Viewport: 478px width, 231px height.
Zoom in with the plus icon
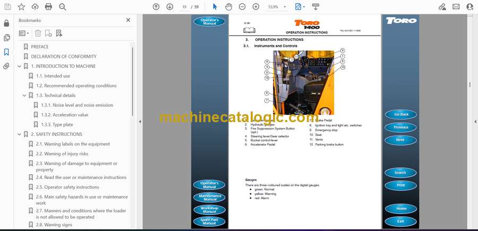click(256, 7)
